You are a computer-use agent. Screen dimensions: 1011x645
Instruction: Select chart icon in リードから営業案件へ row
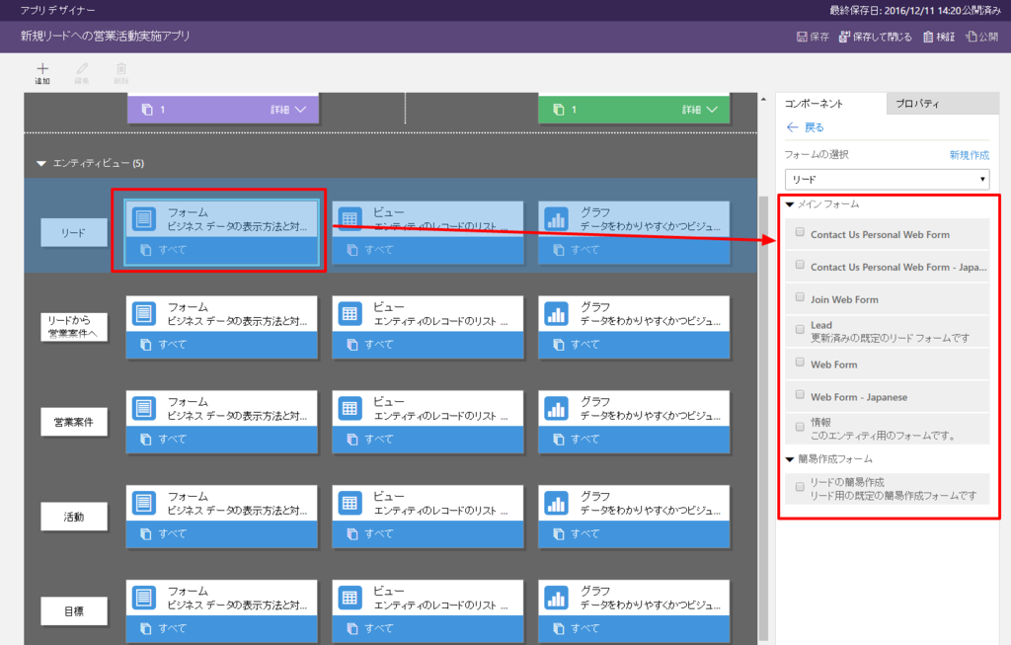557,313
